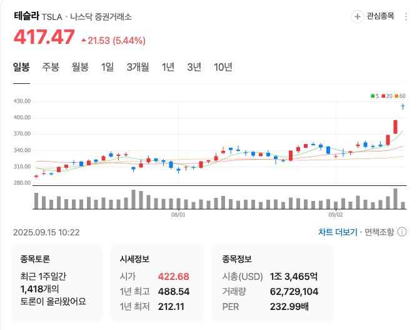
Task: Click the 400.00 price axis label
Action: point(22,118)
